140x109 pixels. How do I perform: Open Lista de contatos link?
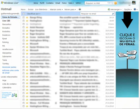[x=9, y=84]
